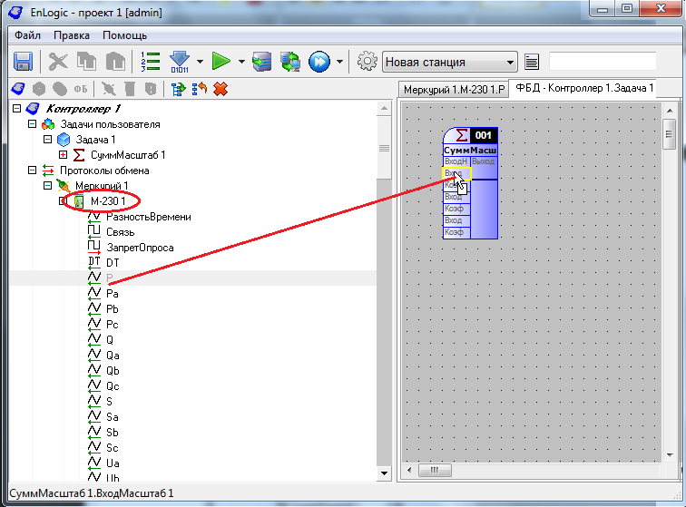Click the tree with orange undo arrow icon
The width and height of the screenshot is (686, 507).
coord(200,89)
